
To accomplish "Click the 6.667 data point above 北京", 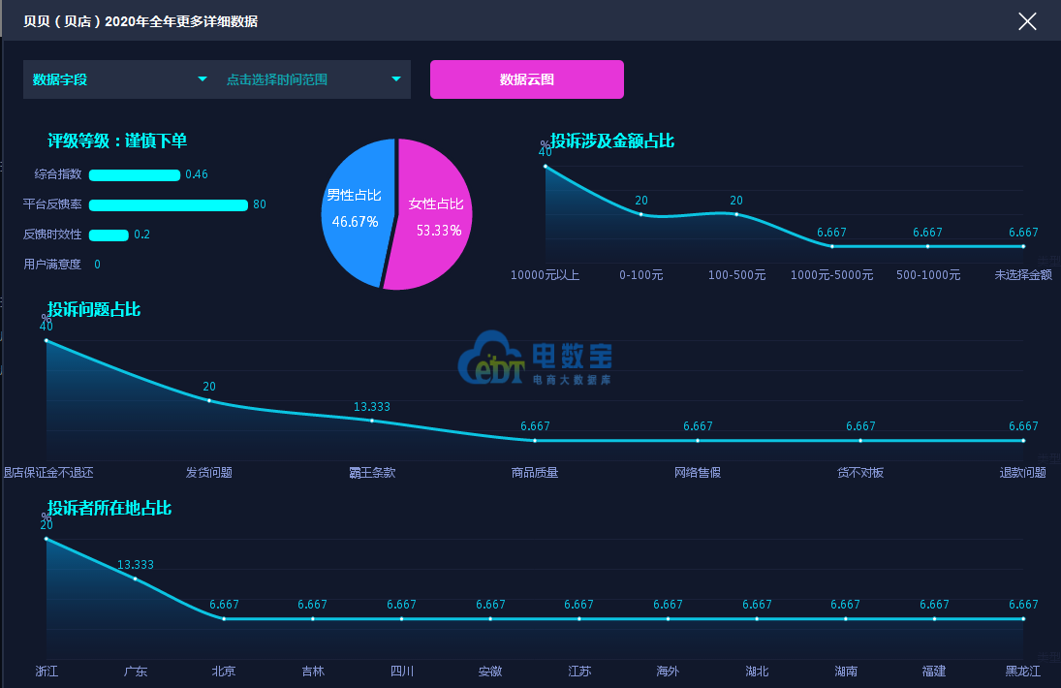I will pos(224,618).
